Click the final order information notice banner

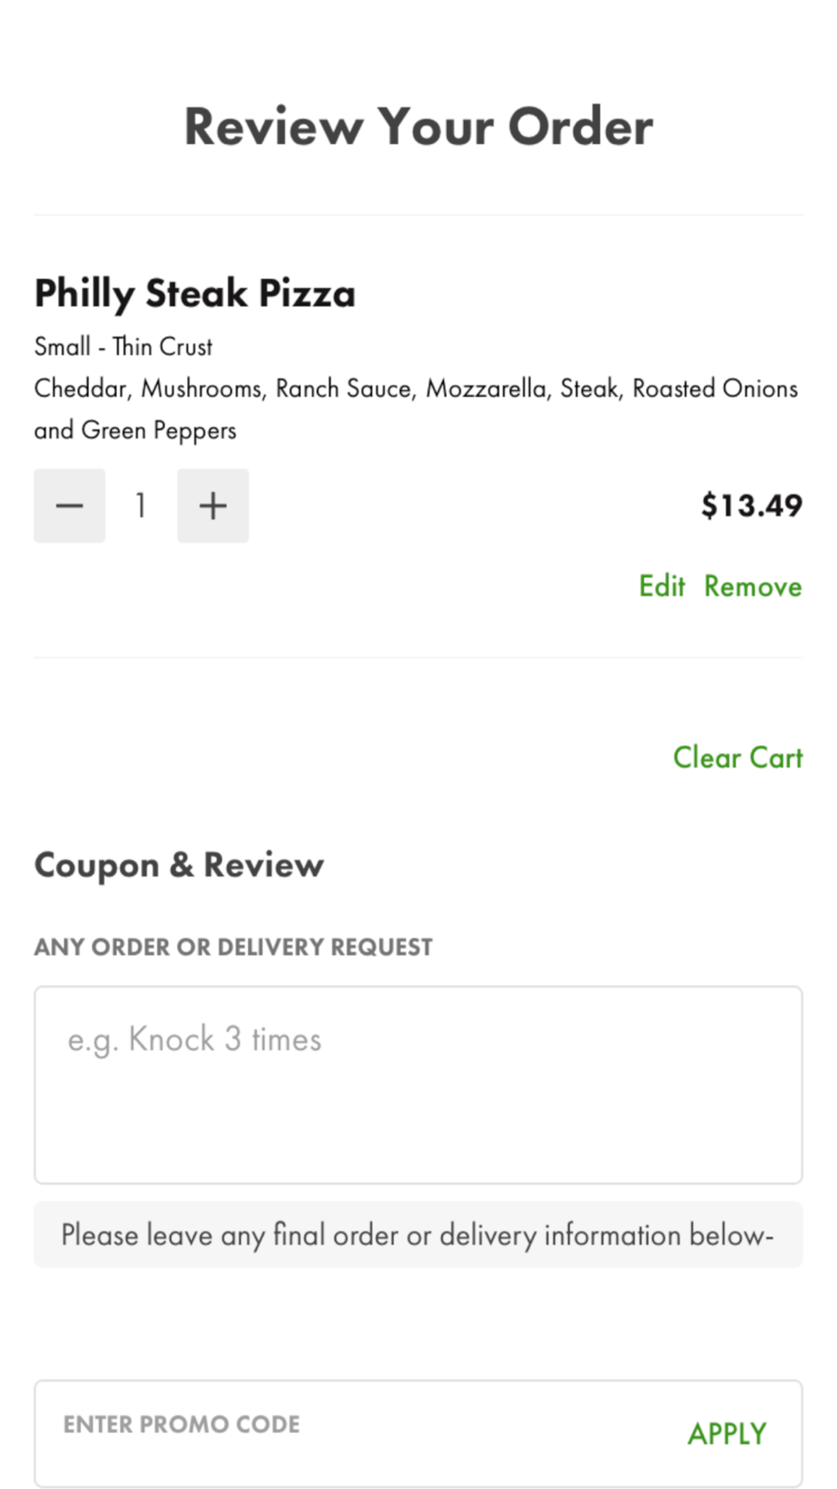[418, 1234]
